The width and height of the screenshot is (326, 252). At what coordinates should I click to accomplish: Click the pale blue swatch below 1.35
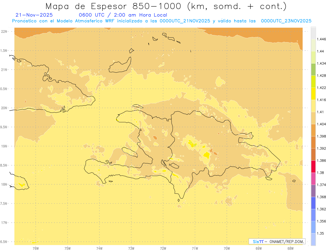pyautogui.click(x=313, y=239)
